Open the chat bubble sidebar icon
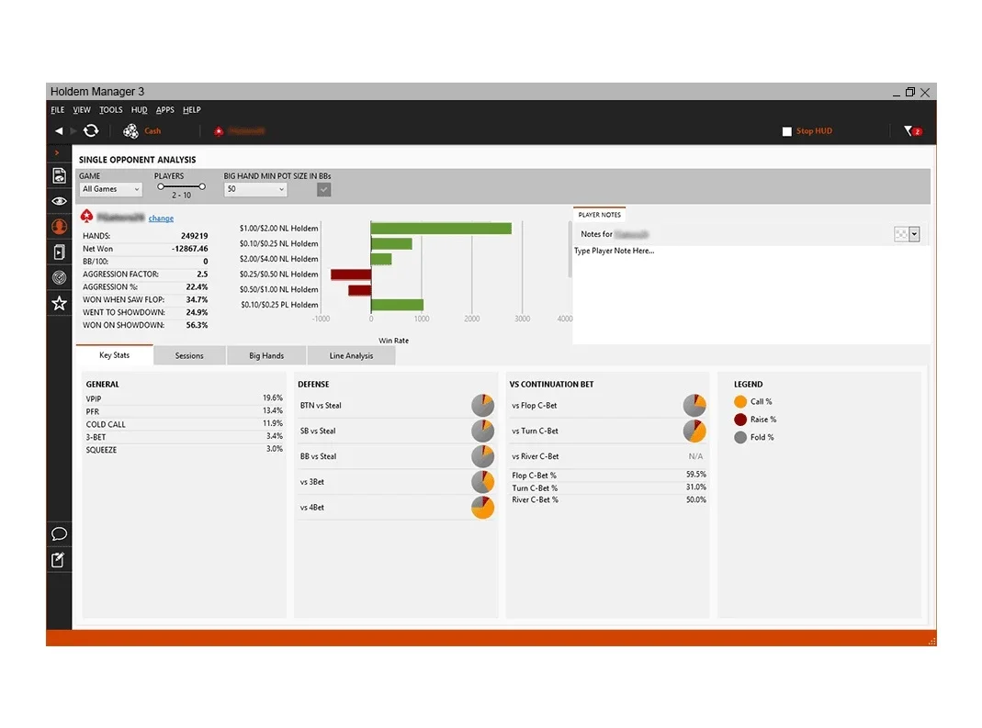Screen dimensions: 982x728 point(60,534)
